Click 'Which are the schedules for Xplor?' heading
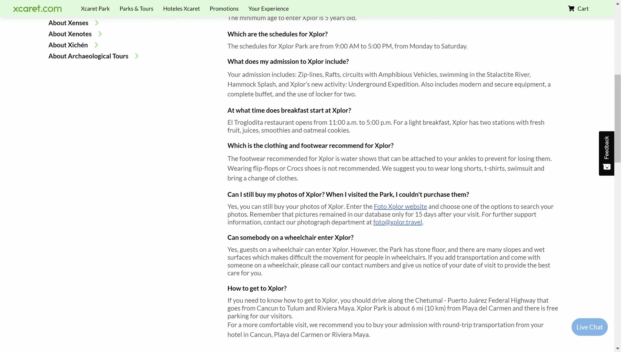The width and height of the screenshot is (621, 352). 278,34
